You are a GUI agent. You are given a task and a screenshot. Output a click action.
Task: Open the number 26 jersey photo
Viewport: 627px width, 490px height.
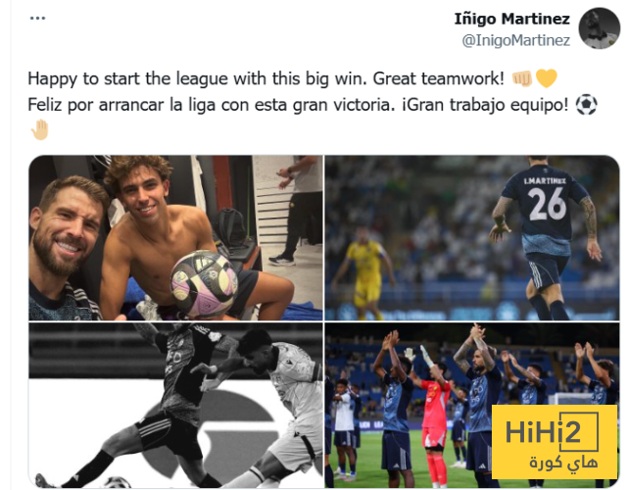click(x=472, y=238)
